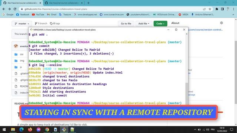Open www.iconarchive.com bookmark
237x133 pixels.
click(x=112, y=14)
